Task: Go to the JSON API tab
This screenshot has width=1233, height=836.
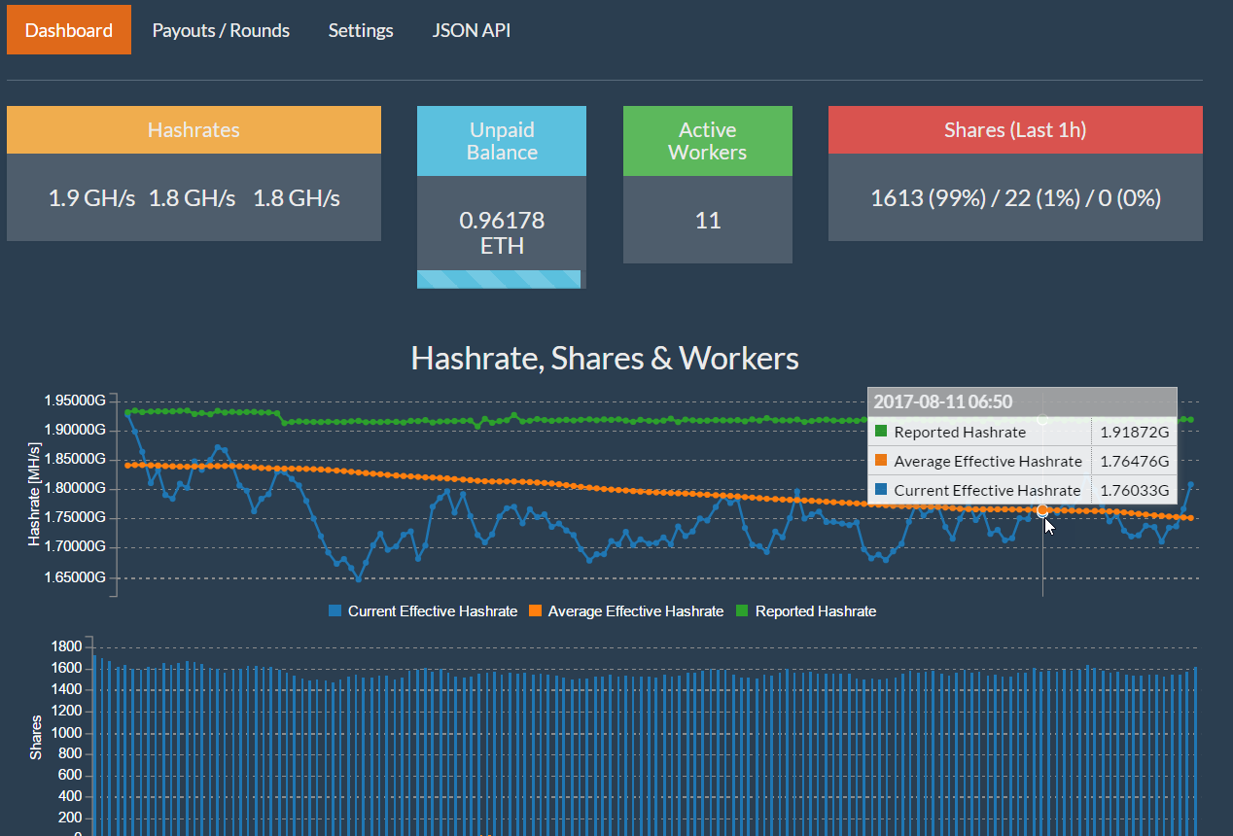Action: (472, 30)
